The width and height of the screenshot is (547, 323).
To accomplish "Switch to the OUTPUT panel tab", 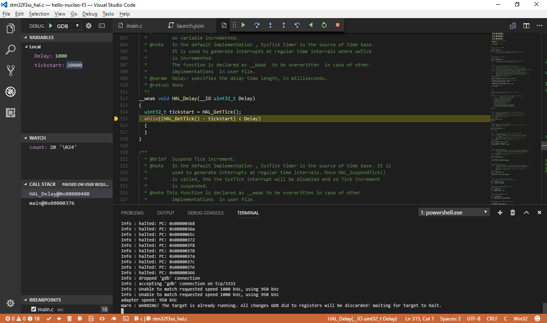I will coord(166,213).
